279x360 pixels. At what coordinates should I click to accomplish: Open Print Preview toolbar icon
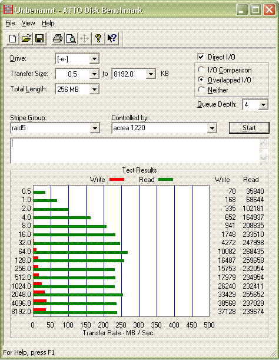click(x=71, y=38)
